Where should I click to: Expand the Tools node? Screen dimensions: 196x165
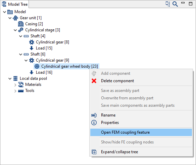click(15, 91)
